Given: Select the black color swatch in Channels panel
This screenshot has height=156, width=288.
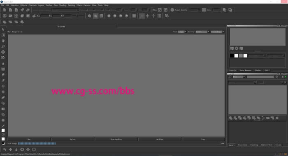Looking at the screenshot, I should point(232,55).
